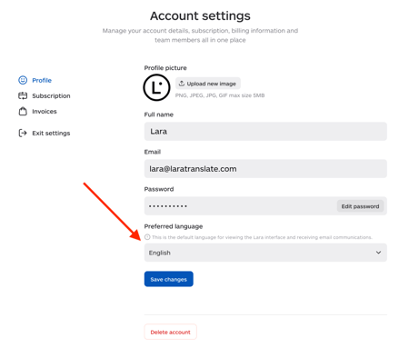The width and height of the screenshot is (409, 348).
Task: Click the 'This is the default language' help text
Action: pyautogui.click(x=262, y=237)
